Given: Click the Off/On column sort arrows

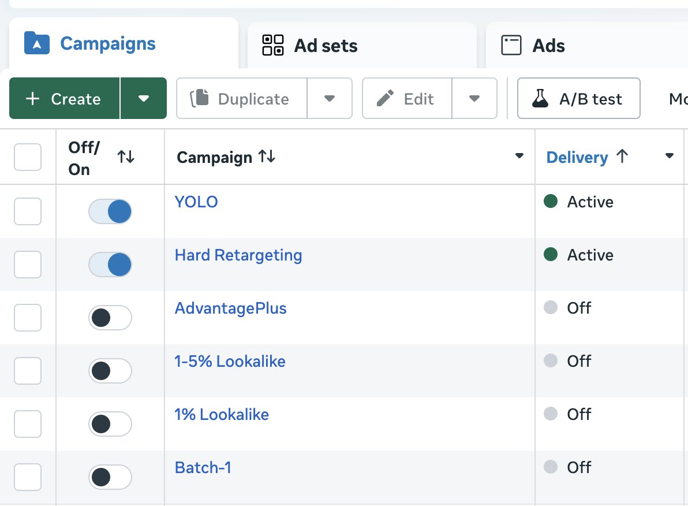Looking at the screenshot, I should 126,157.
